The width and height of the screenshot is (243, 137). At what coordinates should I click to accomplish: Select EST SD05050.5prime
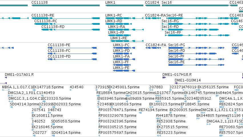point(53,124)
